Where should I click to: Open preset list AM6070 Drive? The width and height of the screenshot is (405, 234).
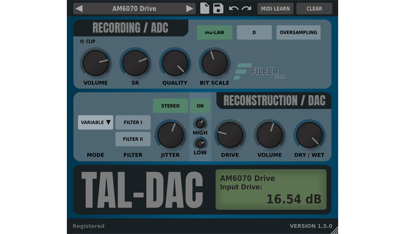[134, 9]
